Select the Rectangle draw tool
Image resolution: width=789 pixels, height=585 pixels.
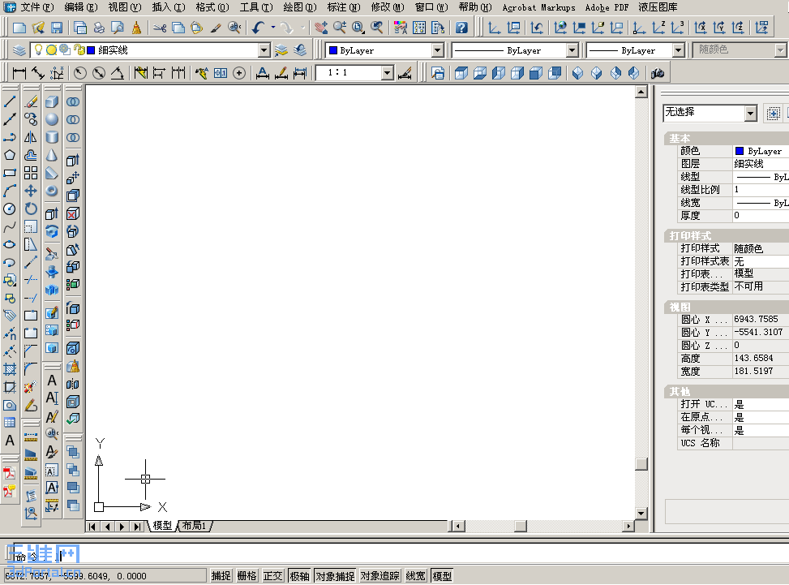pos(10,173)
